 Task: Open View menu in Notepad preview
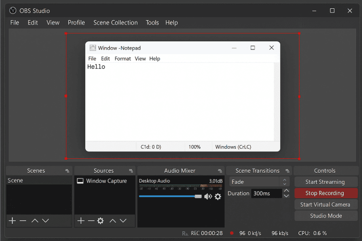tap(140, 59)
